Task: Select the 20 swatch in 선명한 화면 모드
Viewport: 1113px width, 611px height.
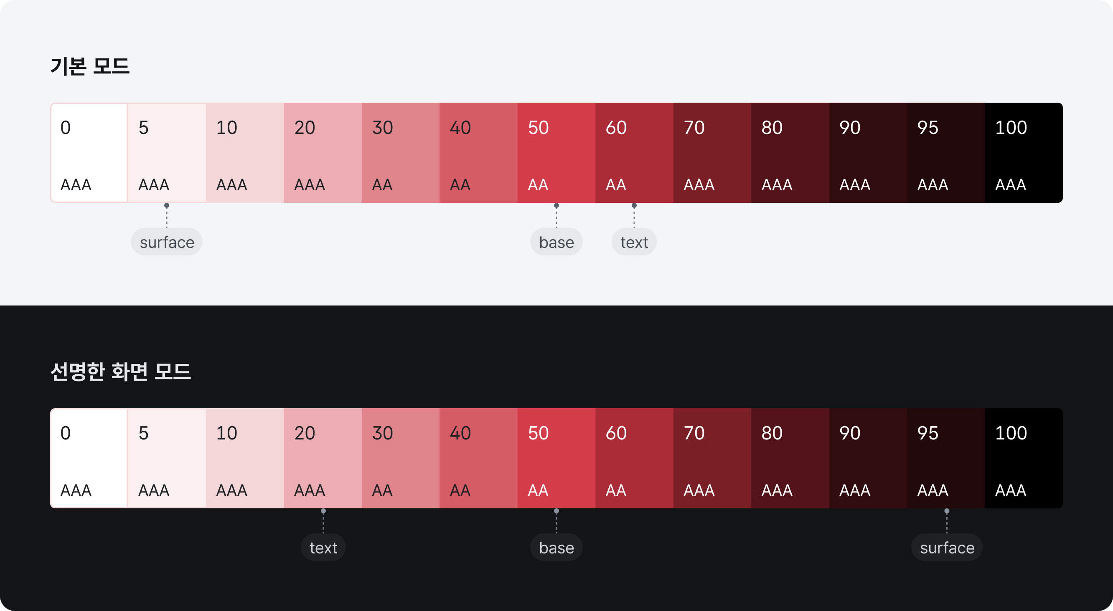Action: point(323,458)
